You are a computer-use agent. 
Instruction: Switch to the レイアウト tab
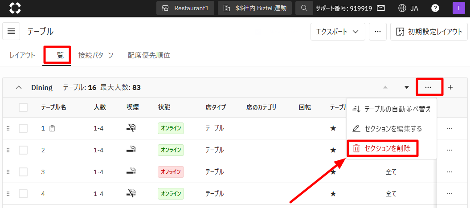pyautogui.click(x=22, y=56)
